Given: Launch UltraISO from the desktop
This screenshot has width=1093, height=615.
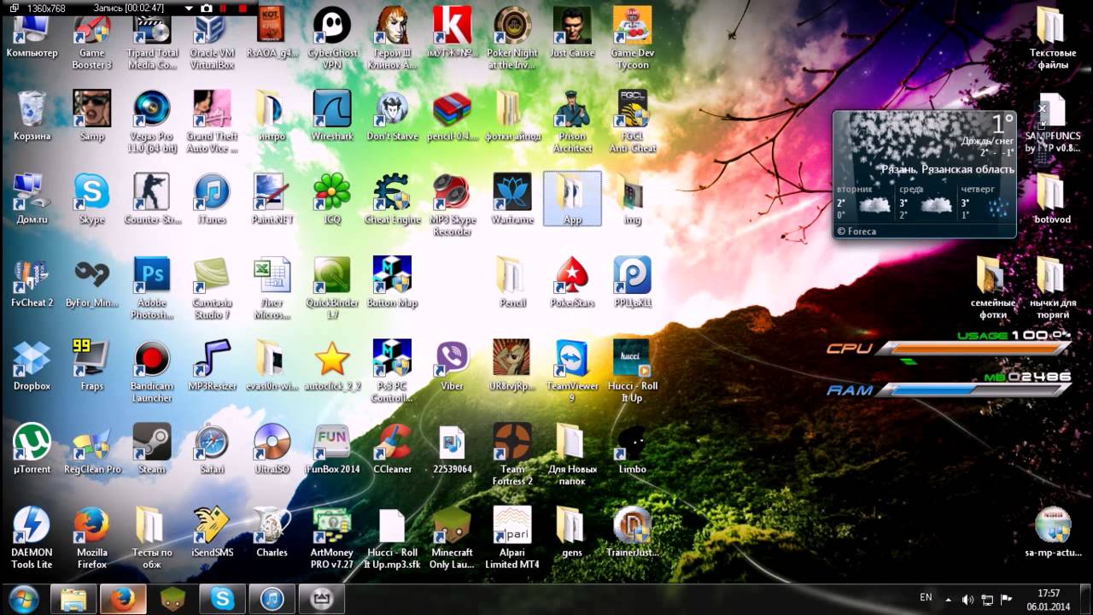Looking at the screenshot, I should [272, 449].
